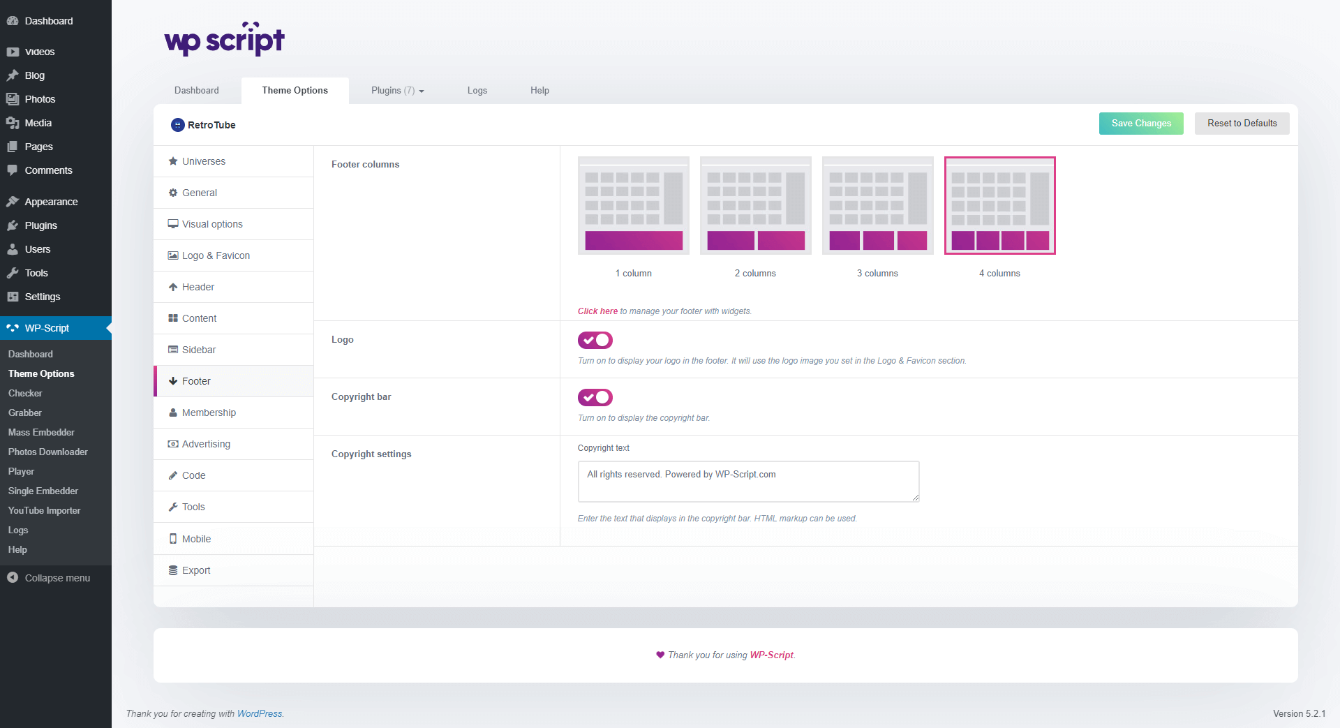The image size is (1340, 728).
Task: Click the Dashboard gauge icon in WordPress sidebar
Action: pos(13,21)
